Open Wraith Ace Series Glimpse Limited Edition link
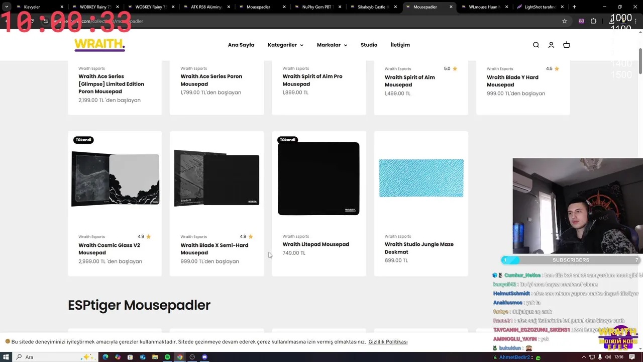 click(x=111, y=84)
